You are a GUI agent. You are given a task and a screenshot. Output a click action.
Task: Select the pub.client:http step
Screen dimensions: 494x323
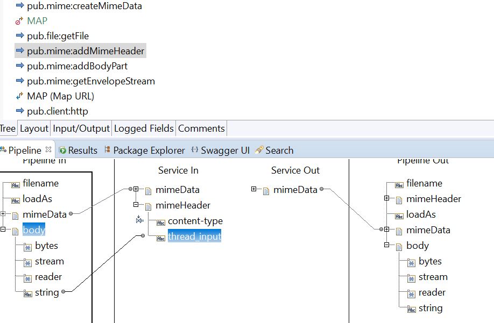pos(58,111)
